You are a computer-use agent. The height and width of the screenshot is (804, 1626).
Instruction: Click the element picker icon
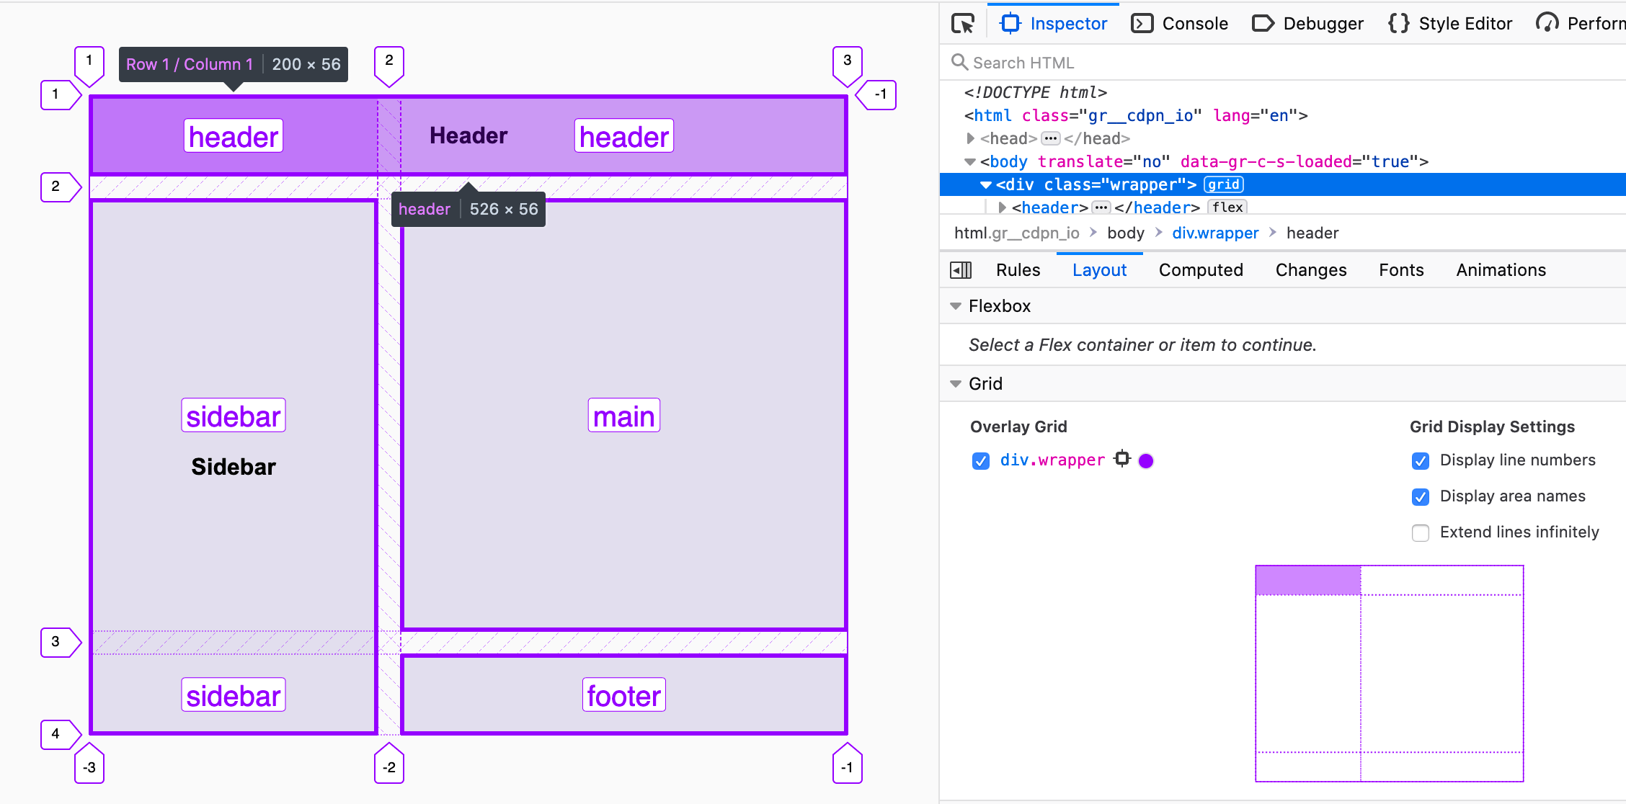[x=963, y=24]
